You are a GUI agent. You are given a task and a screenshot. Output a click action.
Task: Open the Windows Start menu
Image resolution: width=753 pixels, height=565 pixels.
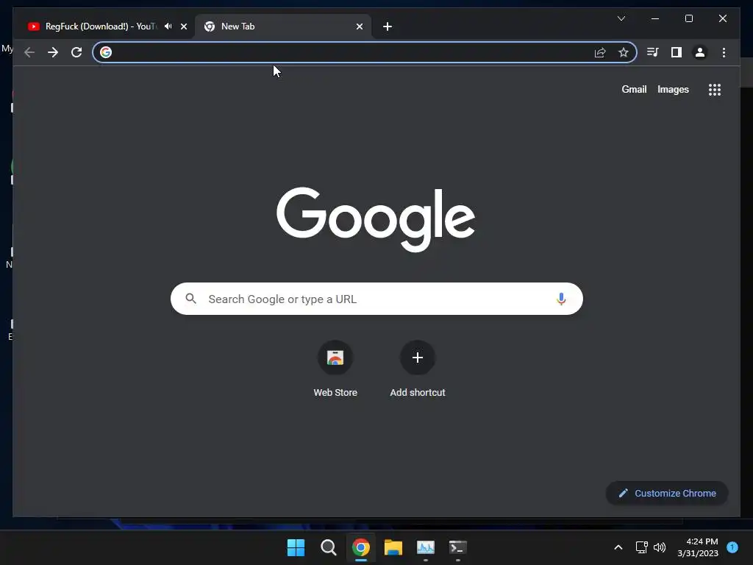296,547
